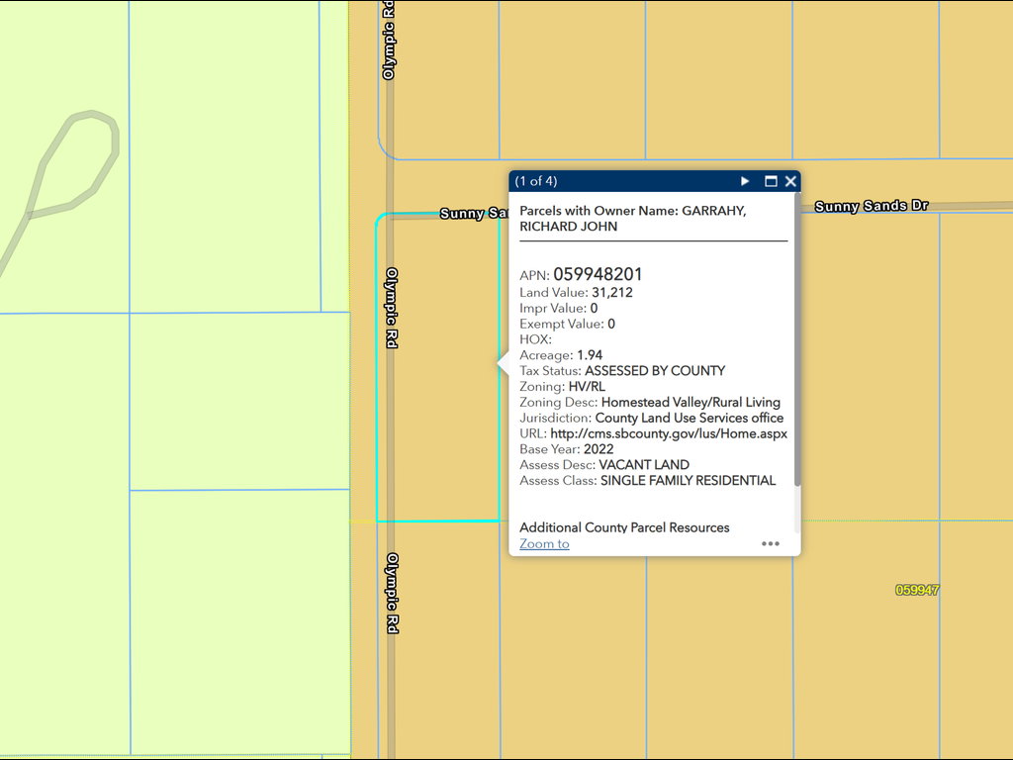Viewport: 1013px width, 760px height.
Task: Close the parcel info popup
Action: click(x=790, y=181)
